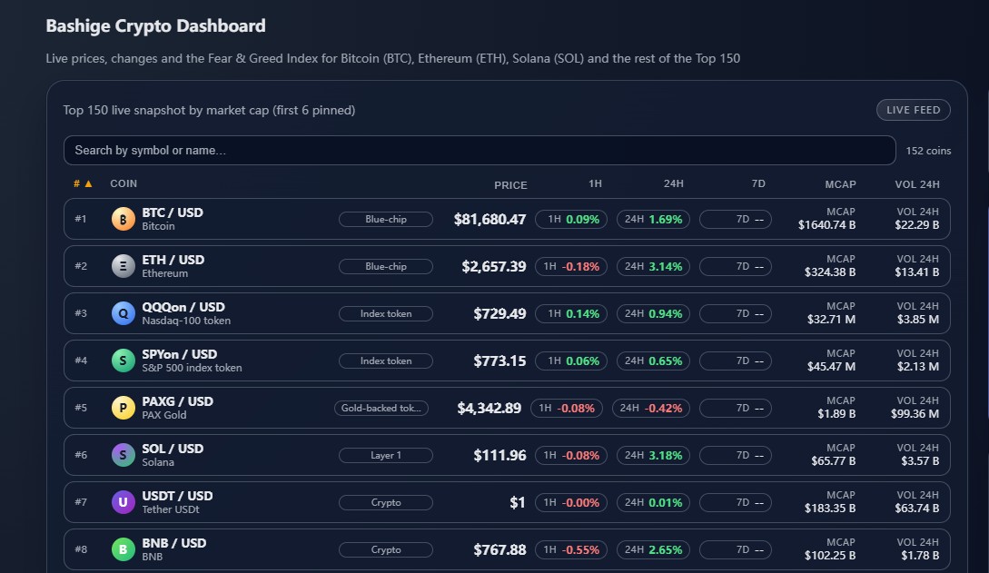
Task: Click PAXG / USD pair name
Action: point(177,401)
